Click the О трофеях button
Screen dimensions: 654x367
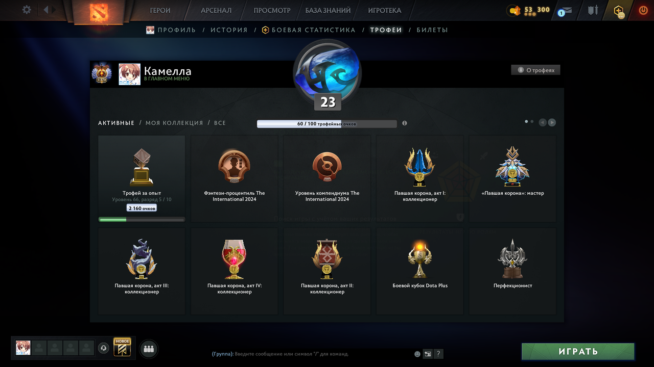(536, 70)
